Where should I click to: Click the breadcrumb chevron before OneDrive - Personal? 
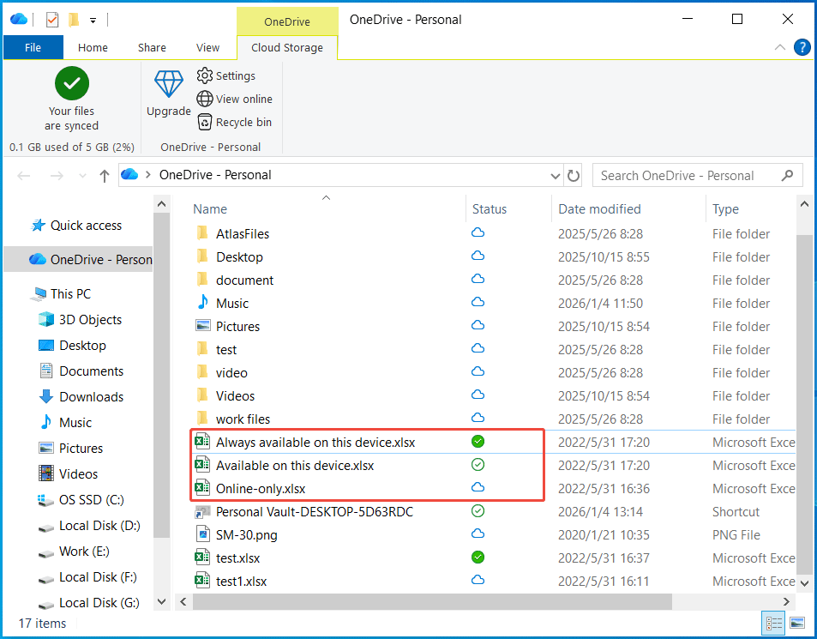pyautogui.click(x=148, y=175)
